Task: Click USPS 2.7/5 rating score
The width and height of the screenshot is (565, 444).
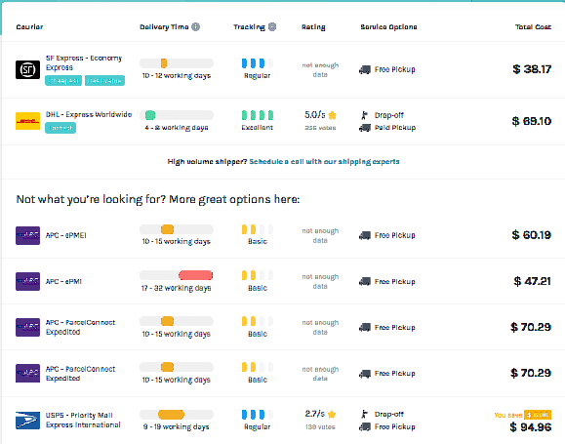Action: tap(315, 414)
